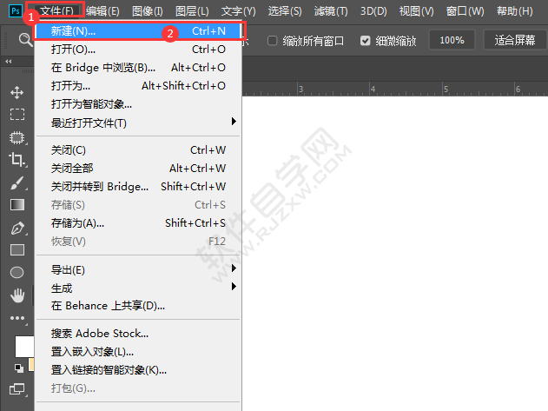Open the 滤镜(T) menu
The height and width of the screenshot is (411, 548).
tap(331, 11)
